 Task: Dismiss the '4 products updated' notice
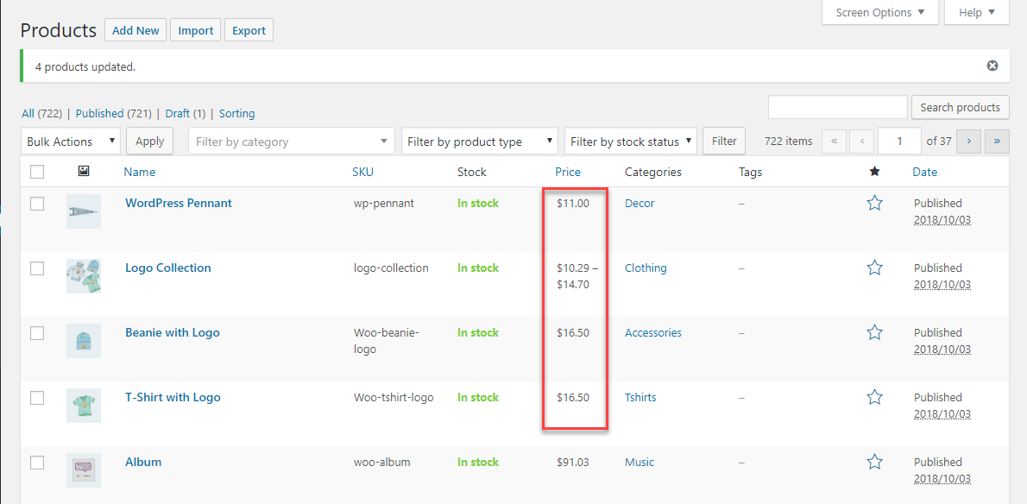tap(992, 66)
